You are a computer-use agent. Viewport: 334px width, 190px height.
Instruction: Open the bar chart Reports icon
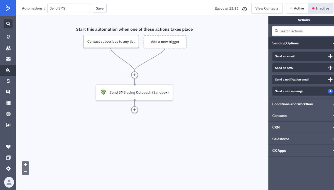click(8, 125)
